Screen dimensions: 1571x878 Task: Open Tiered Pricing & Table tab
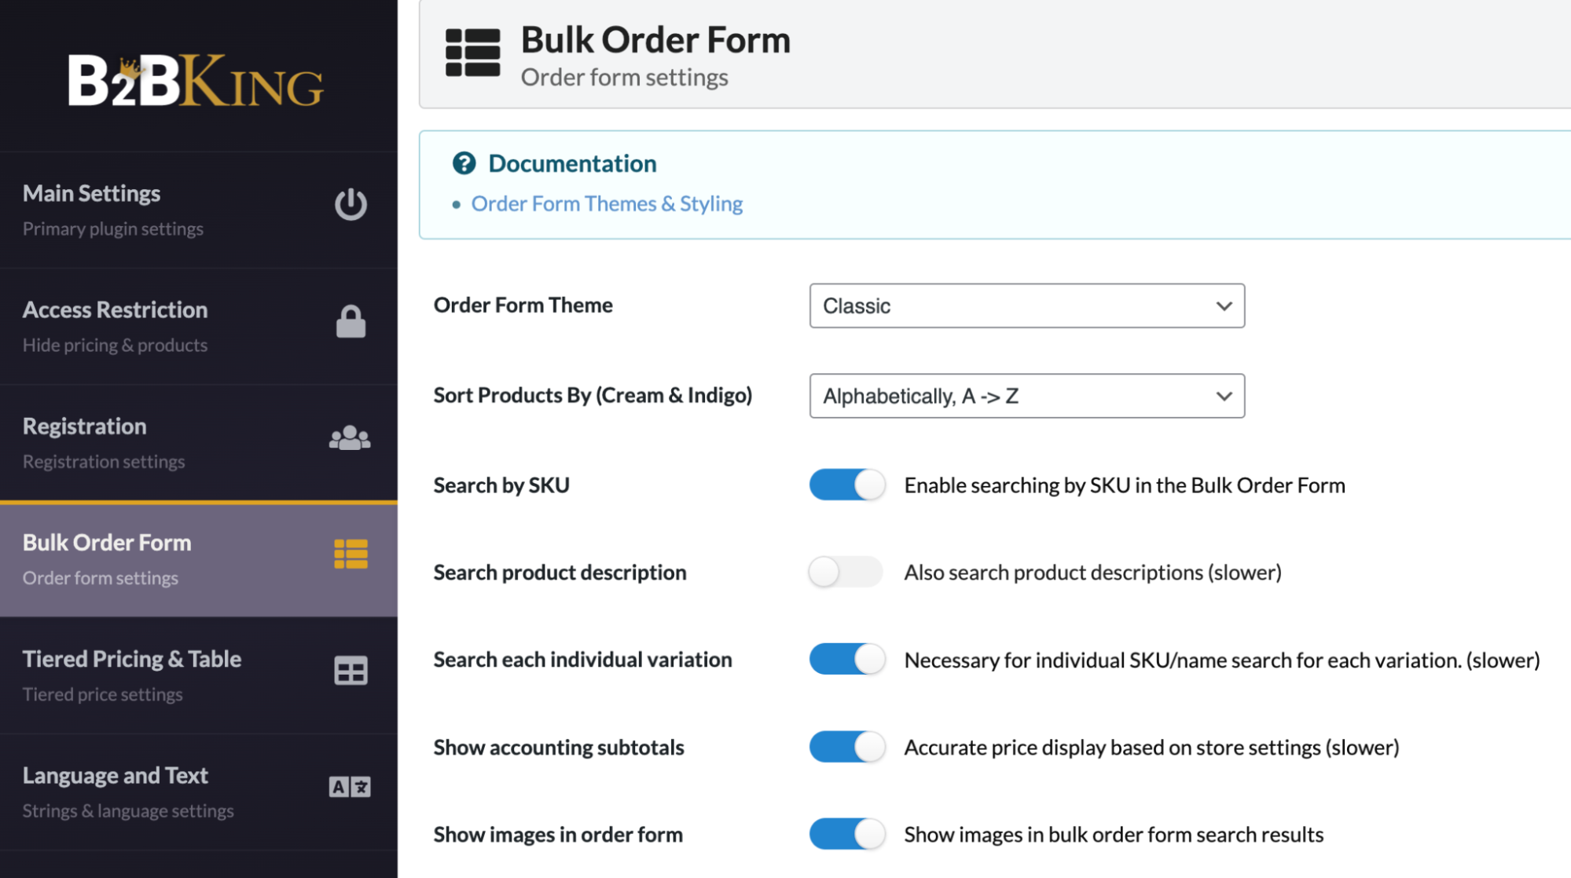tap(199, 675)
